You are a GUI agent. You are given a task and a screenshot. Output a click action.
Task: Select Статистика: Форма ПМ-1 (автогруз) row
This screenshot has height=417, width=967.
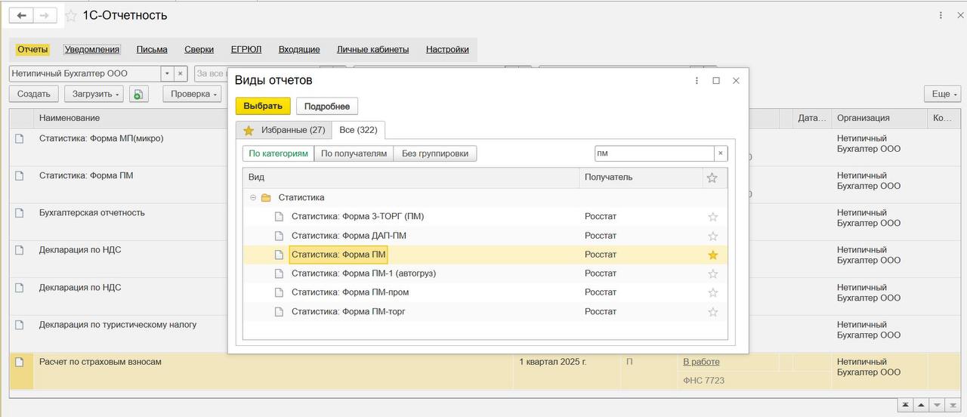coord(485,273)
